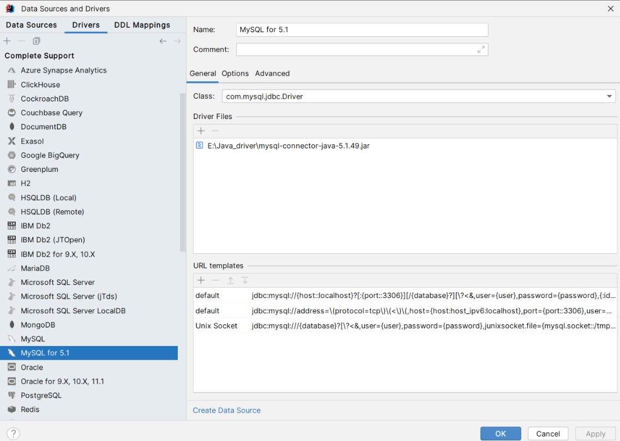Click the Google BigQuery icon
The width and height of the screenshot is (620, 441).
[12, 155]
